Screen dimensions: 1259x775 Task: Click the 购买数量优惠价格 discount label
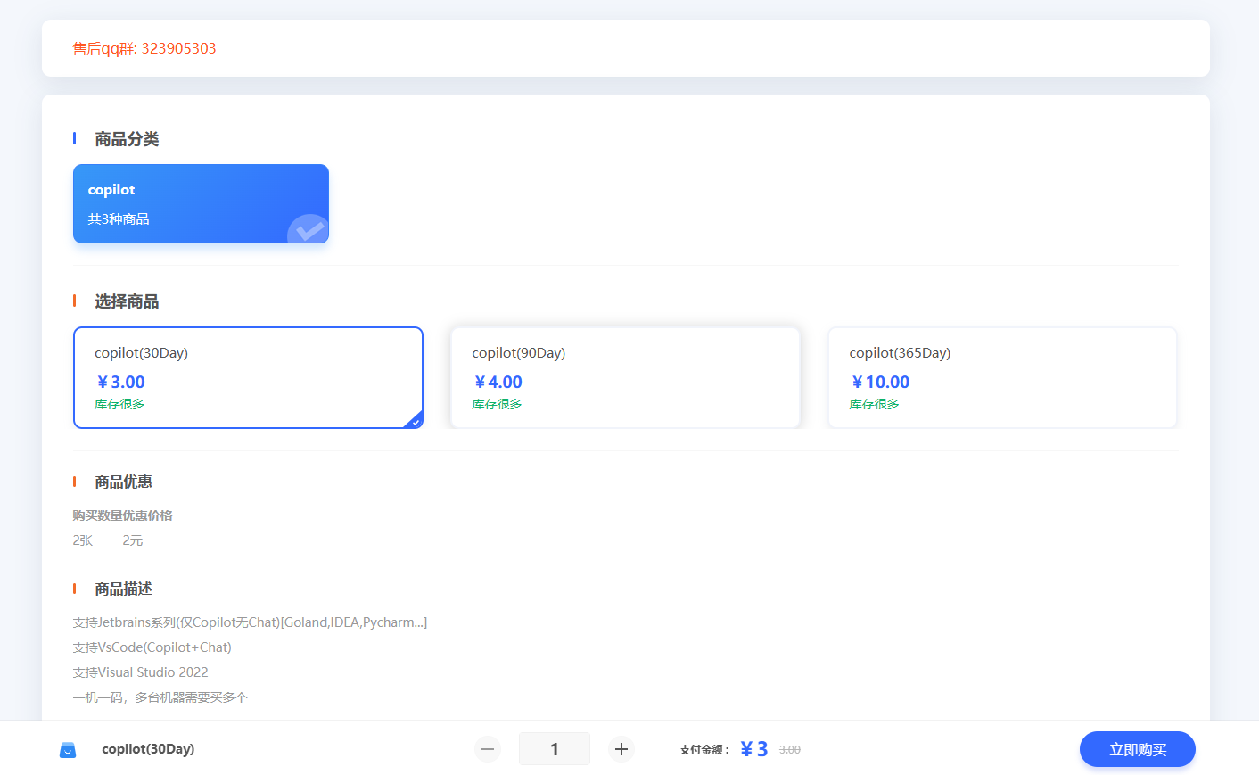pos(122,515)
